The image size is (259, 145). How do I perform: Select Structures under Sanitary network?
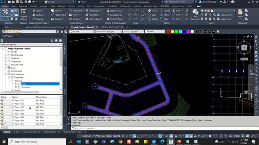tap(25, 87)
